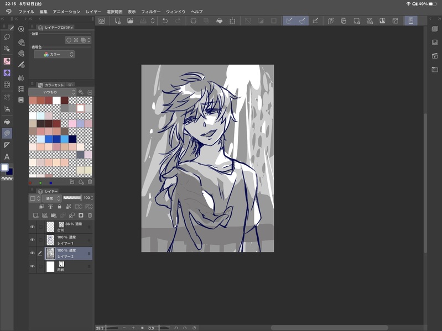442x331 pixels.
Task: Toggle Snap to Special Ruler
Action: point(302,21)
